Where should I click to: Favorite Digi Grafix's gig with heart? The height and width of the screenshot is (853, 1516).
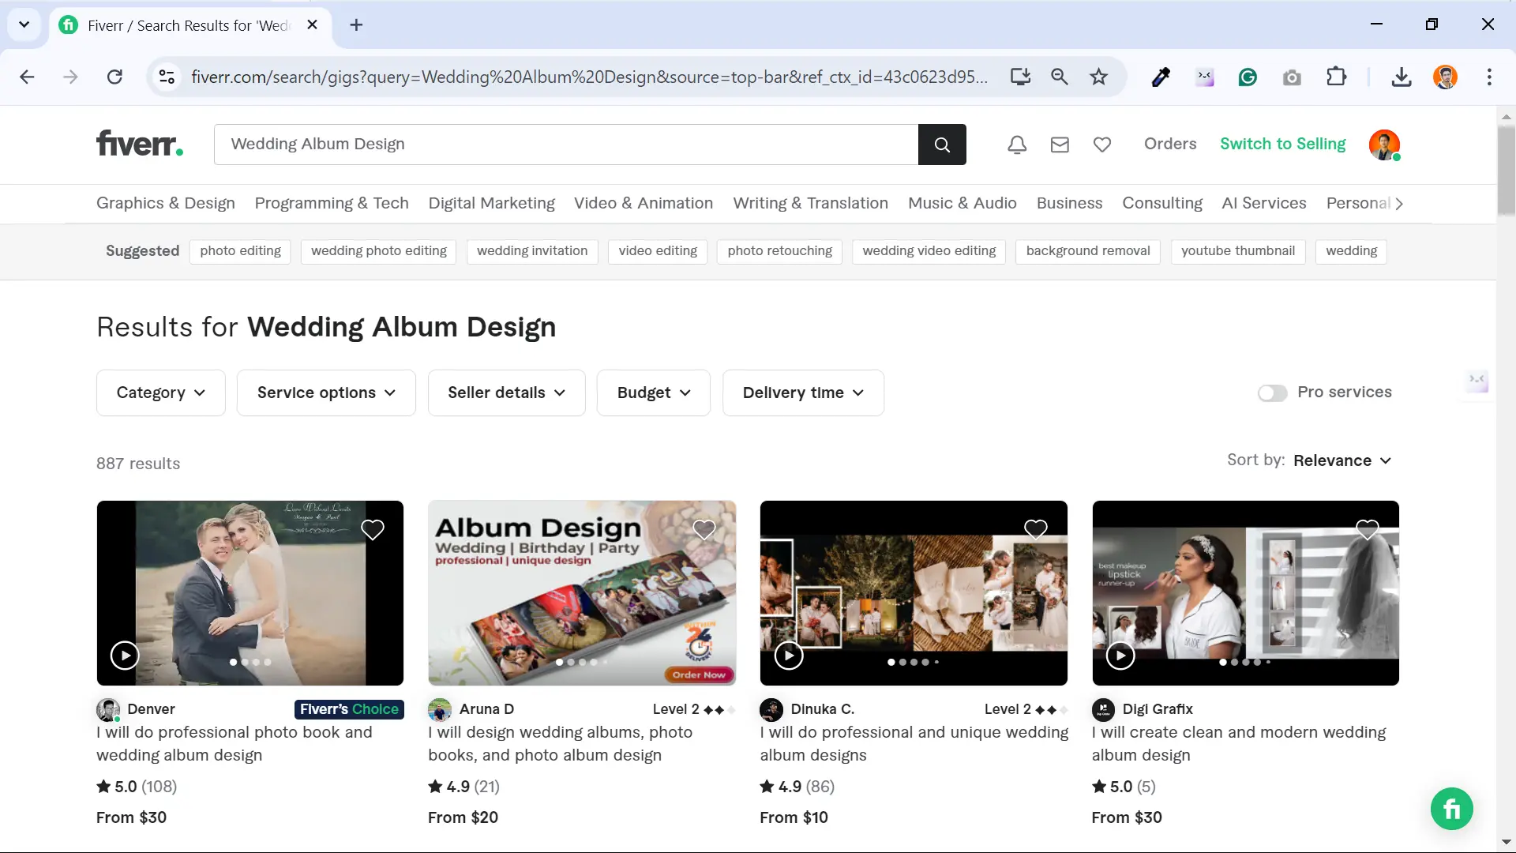(x=1368, y=529)
